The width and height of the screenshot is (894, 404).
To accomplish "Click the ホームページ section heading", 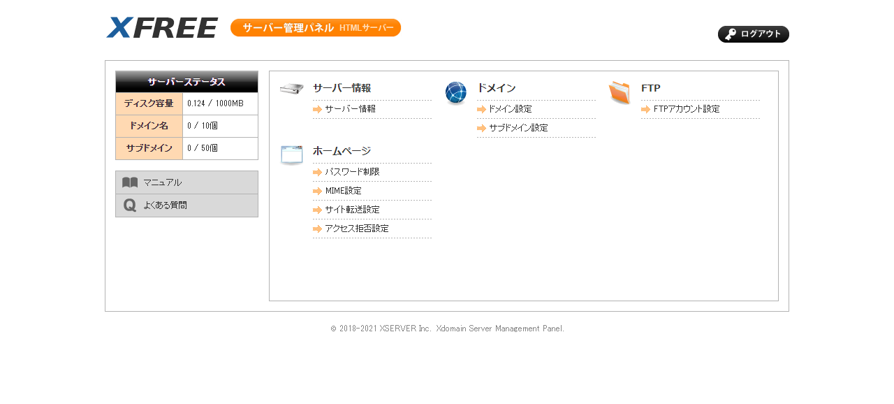I will coord(342,151).
